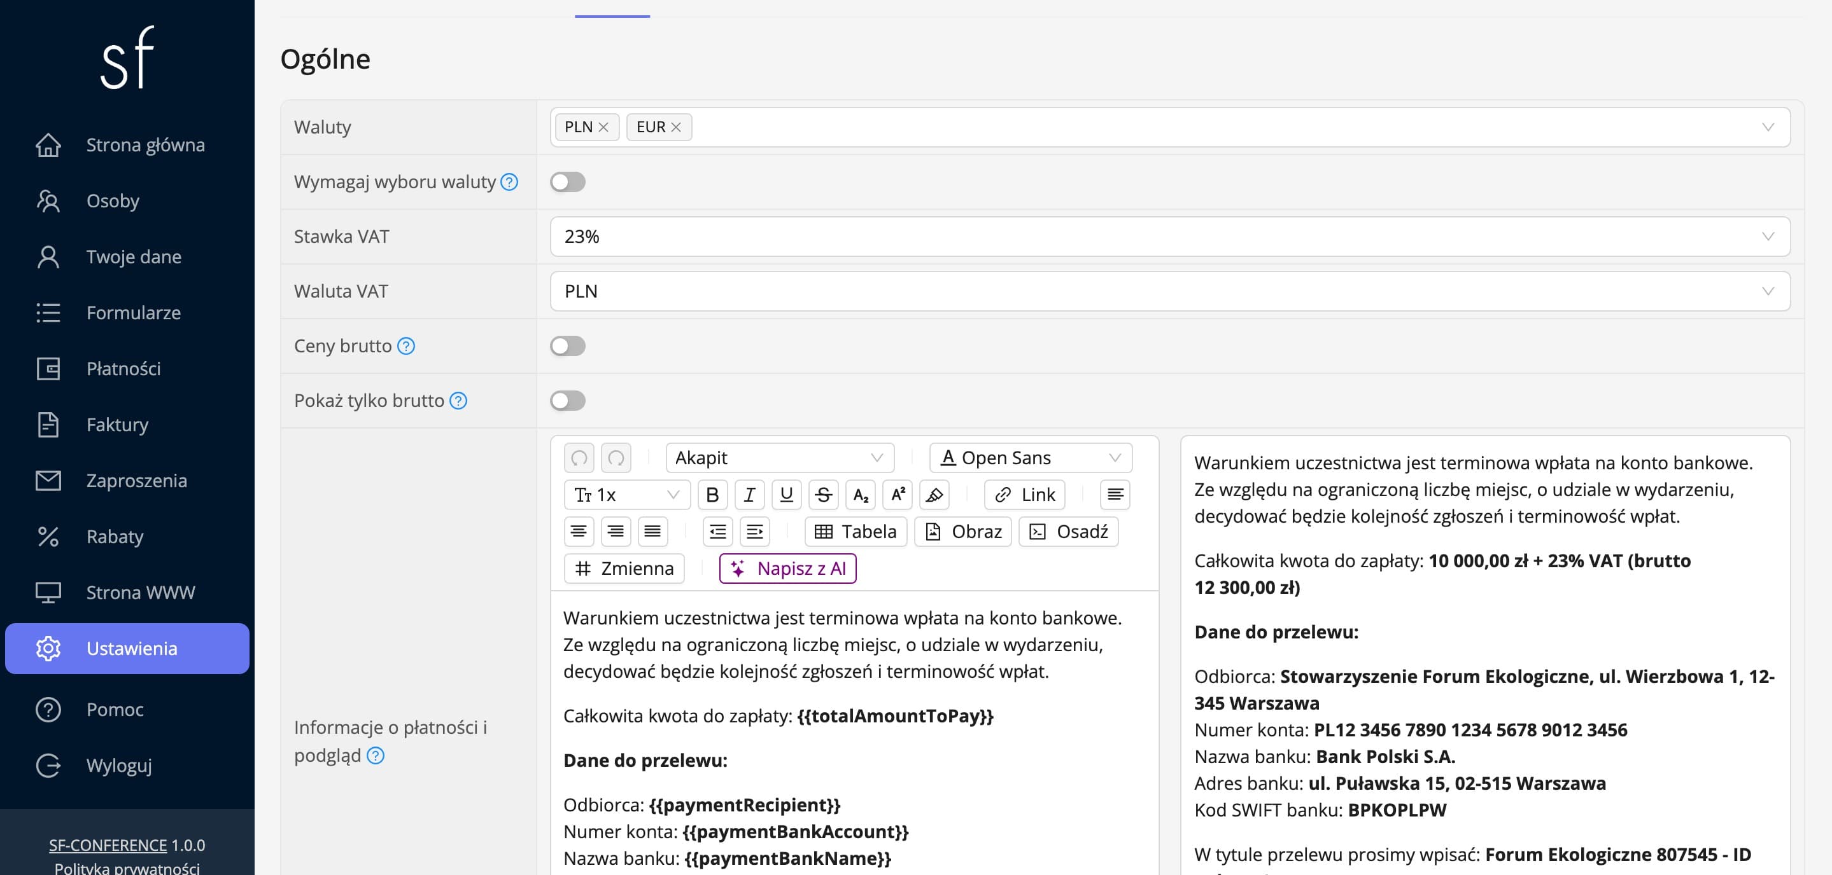Go to Płatności

pyautogui.click(x=127, y=369)
